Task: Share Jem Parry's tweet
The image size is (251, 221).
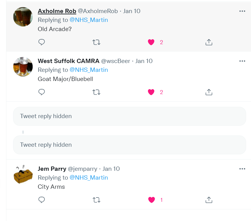Action: click(x=209, y=200)
